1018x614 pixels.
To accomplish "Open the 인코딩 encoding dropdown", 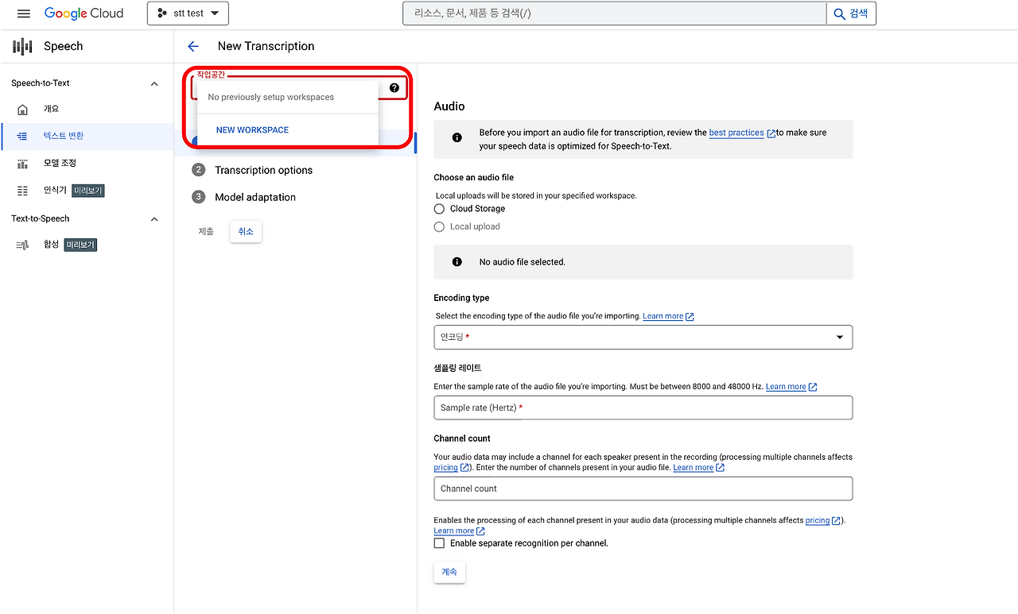I will (x=643, y=337).
